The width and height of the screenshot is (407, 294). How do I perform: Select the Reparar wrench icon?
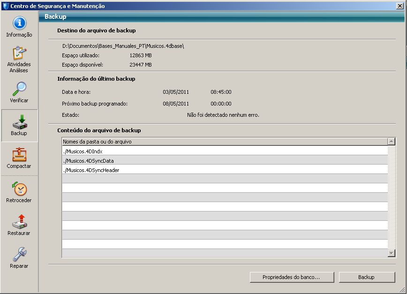coord(19,254)
